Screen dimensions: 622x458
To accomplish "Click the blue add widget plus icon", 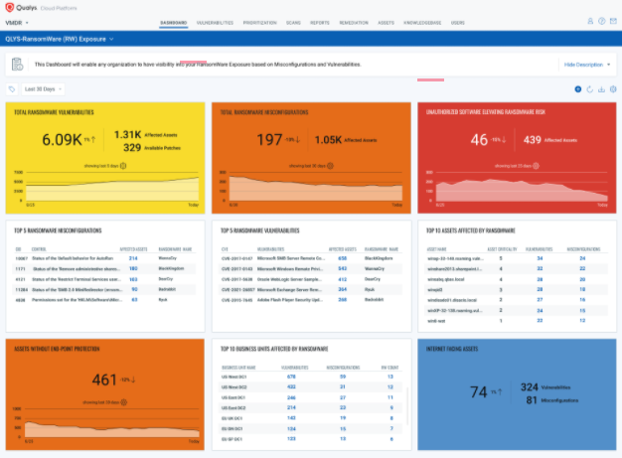I will pos(578,89).
